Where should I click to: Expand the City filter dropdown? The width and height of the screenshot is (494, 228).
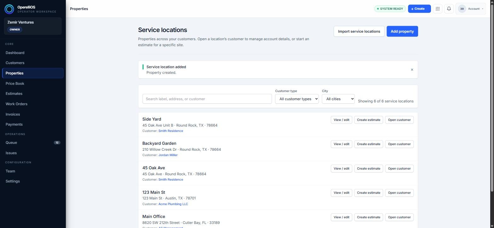338,99
